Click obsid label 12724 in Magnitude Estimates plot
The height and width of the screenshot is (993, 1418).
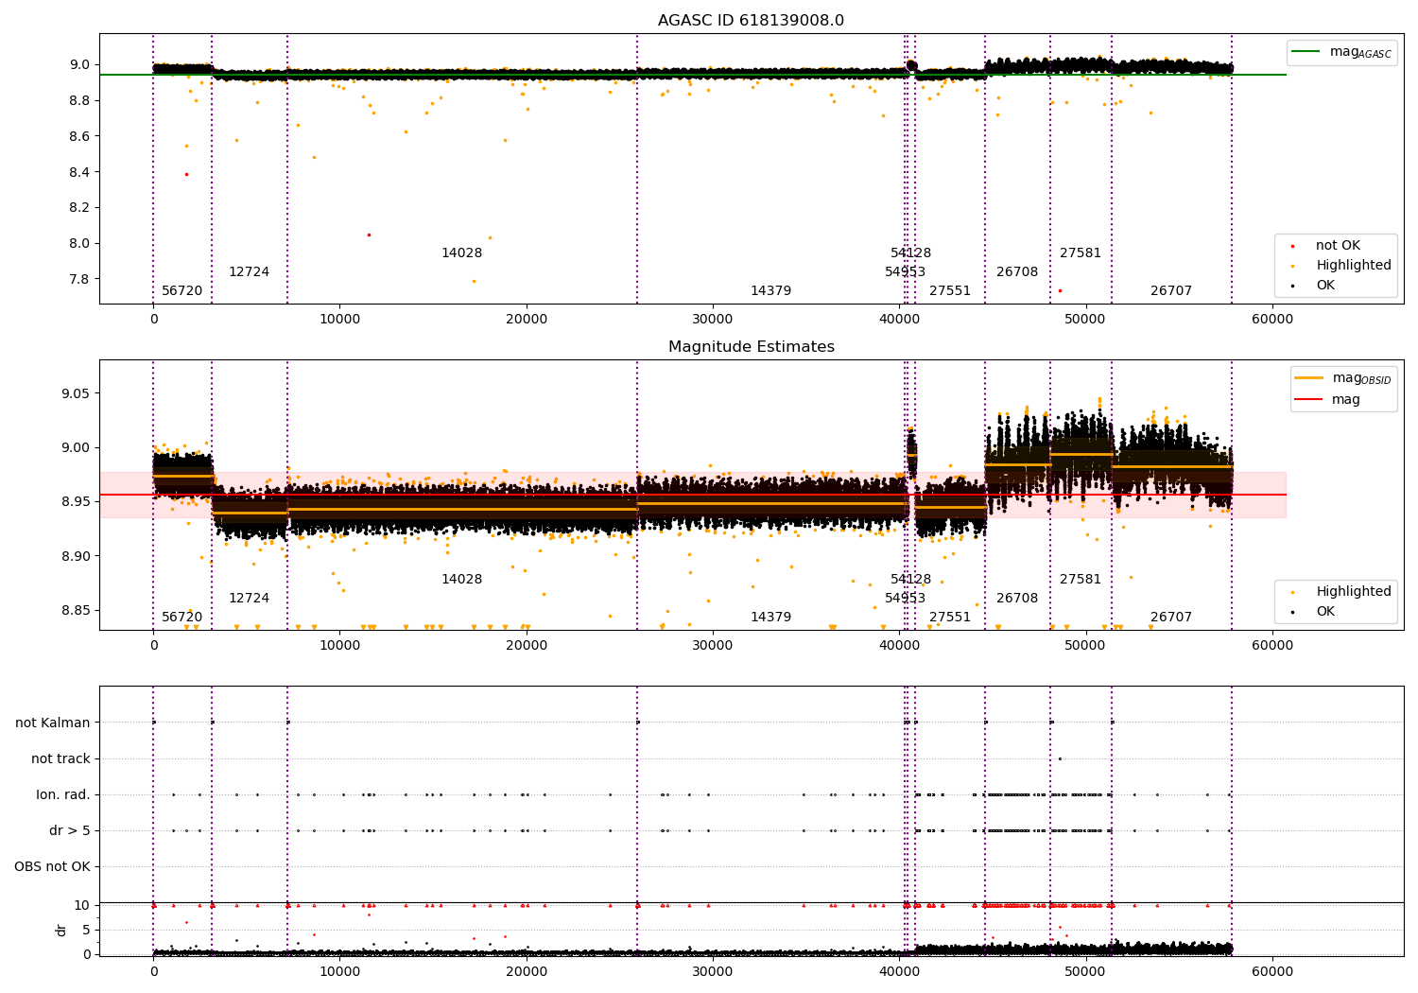coord(249,599)
